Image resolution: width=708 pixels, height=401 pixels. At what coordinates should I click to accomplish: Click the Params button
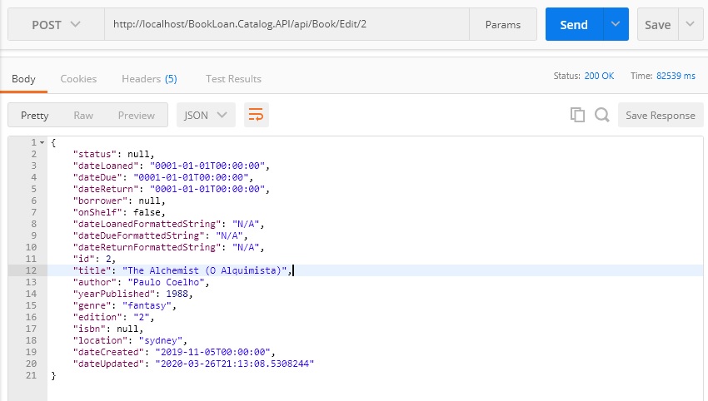pyautogui.click(x=503, y=24)
